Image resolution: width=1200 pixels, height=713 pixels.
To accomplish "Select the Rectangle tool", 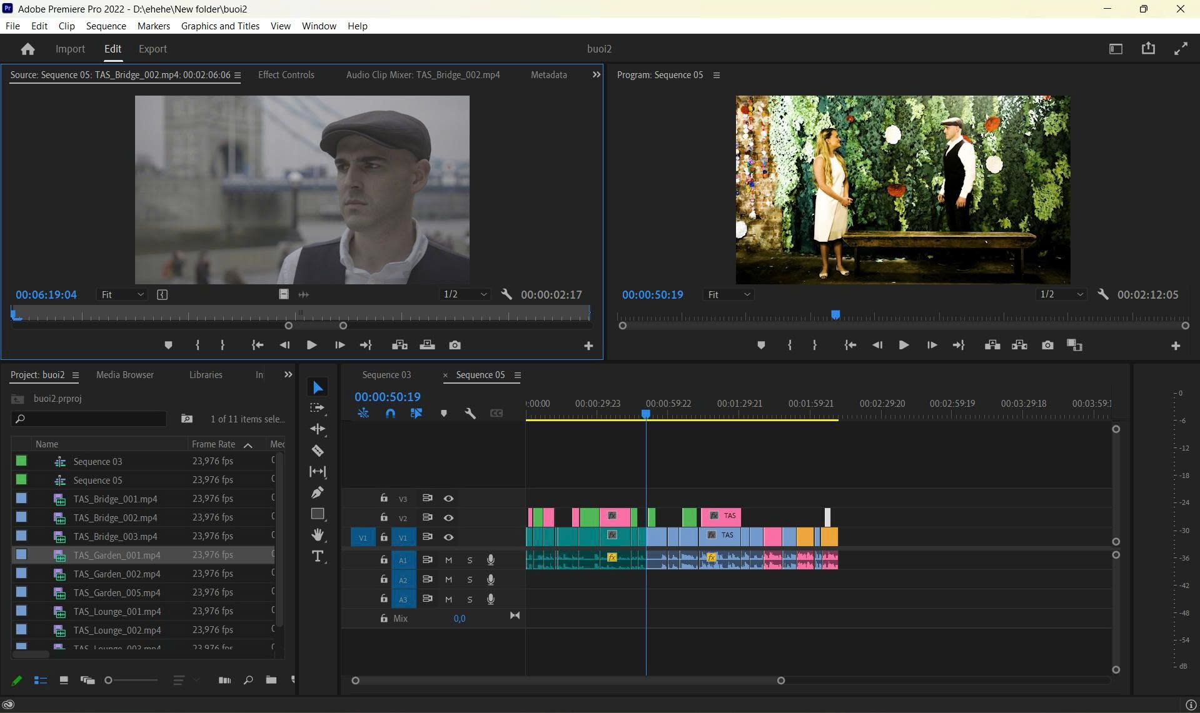I will coord(318,514).
